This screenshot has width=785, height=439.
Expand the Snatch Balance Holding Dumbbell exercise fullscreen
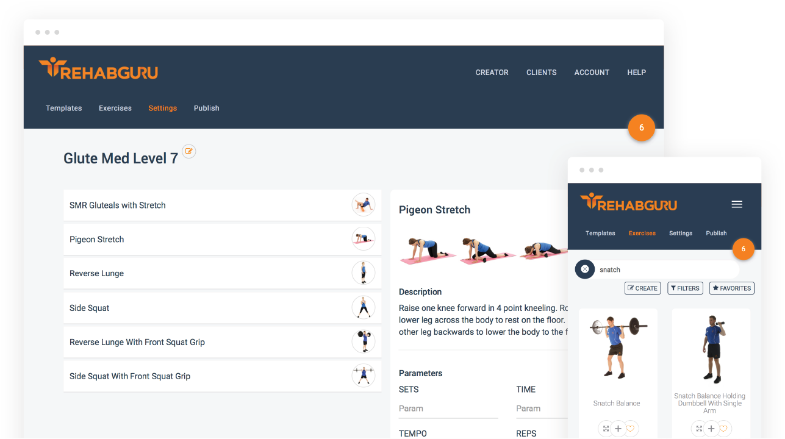coord(698,429)
